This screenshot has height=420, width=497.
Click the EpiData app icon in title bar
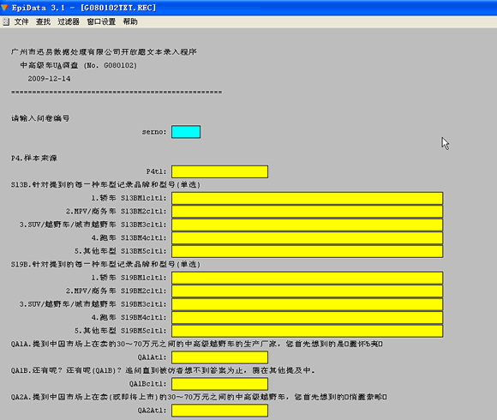(x=4, y=8)
